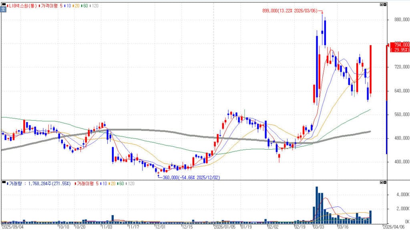This screenshot has width=410, height=230.
Task: Toggle the price 10-day moving average legend
Action: [x=69, y=6]
